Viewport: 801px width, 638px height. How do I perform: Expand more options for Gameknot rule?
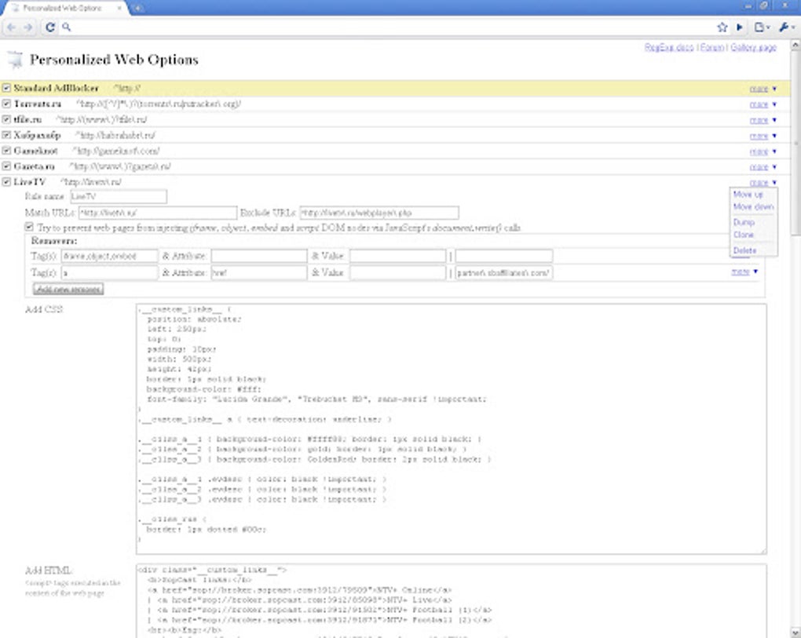(759, 151)
